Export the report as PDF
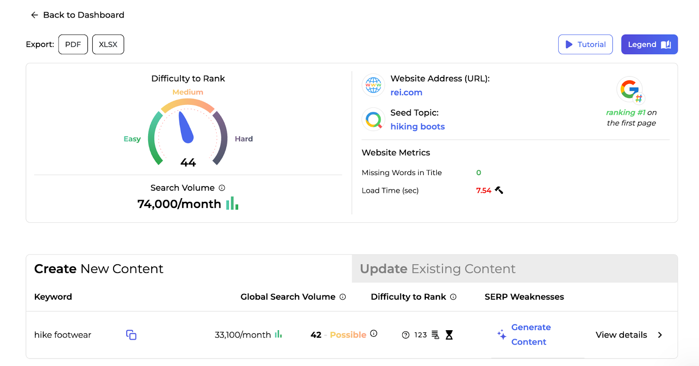Viewport: 699px width, 366px height. 73,45
